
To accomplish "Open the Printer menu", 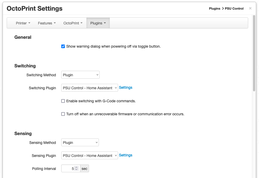I will pos(23,23).
